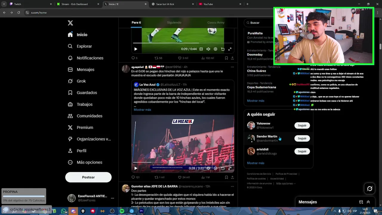The image size is (382, 215).
Task: Follow arieldidi
Action: pos(302,151)
